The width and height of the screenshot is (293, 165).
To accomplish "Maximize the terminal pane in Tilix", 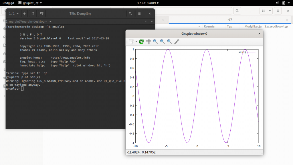I will pos(146,21).
